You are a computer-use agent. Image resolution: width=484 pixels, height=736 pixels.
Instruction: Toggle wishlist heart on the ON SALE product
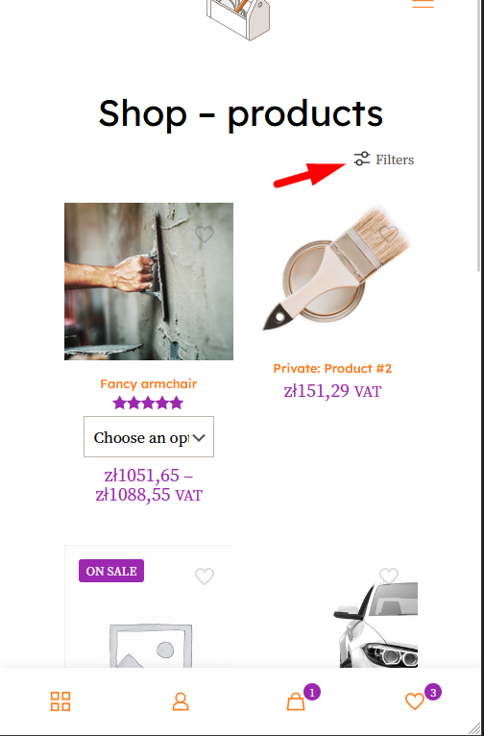205,576
